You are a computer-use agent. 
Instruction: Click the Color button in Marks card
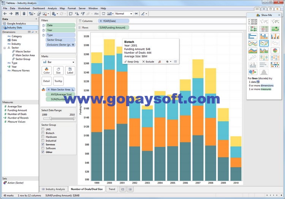[x=46, y=70]
